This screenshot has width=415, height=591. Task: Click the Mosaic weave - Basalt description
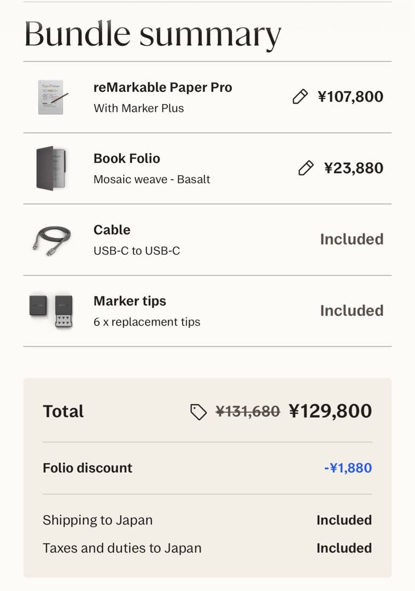click(151, 179)
